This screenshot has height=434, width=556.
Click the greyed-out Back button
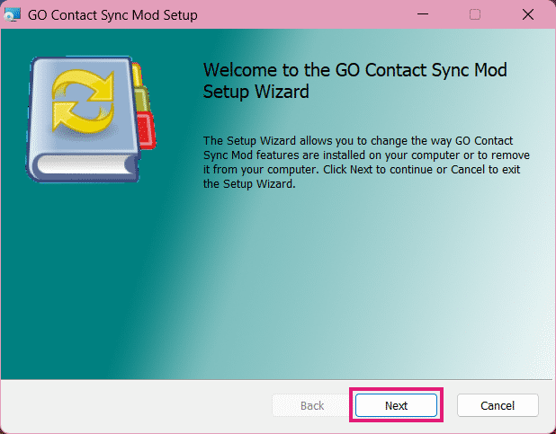[x=311, y=405]
